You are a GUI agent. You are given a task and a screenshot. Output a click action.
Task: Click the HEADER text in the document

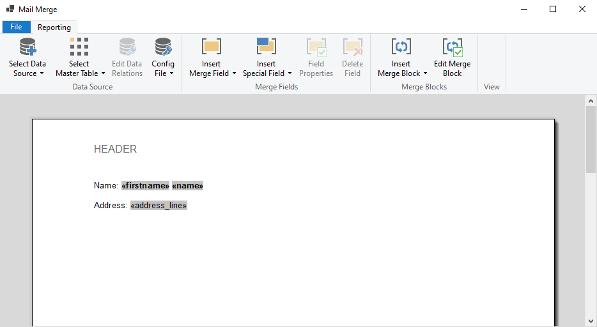tap(115, 149)
